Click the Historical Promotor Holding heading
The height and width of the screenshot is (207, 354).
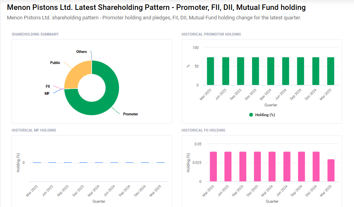point(211,34)
